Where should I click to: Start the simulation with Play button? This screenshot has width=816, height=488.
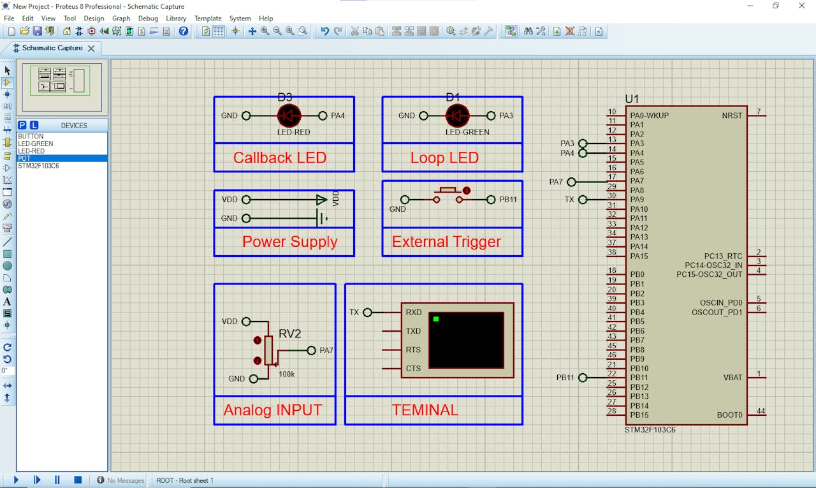pyautogui.click(x=17, y=480)
